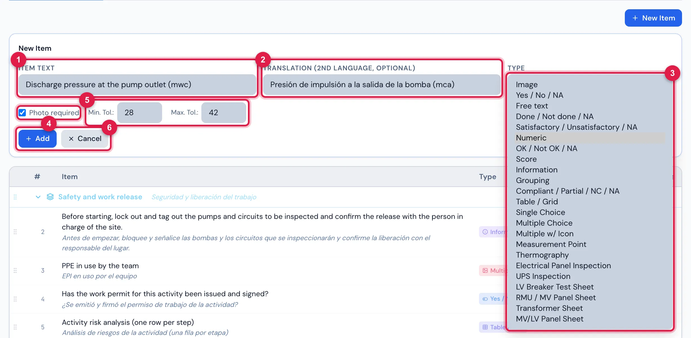This screenshot has height=338, width=691.
Task: Click 'PPE in use by the team' text
Action: click(100, 266)
